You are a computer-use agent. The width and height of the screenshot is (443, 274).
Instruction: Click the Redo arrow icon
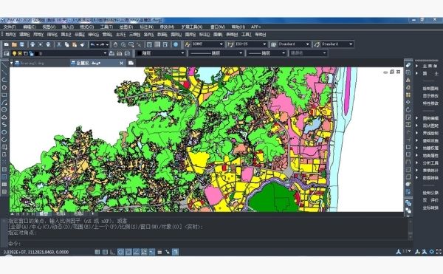(103, 44)
